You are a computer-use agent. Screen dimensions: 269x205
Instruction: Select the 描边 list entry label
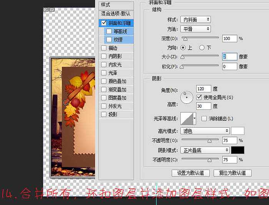coord(113,48)
